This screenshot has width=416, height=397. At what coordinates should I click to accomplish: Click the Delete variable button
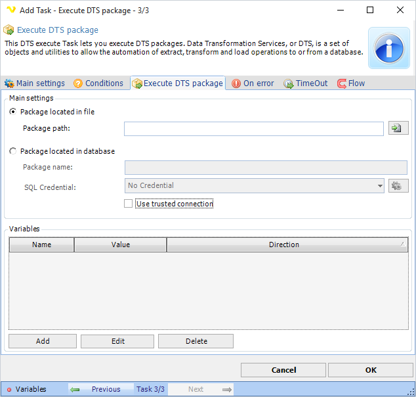tap(196, 341)
